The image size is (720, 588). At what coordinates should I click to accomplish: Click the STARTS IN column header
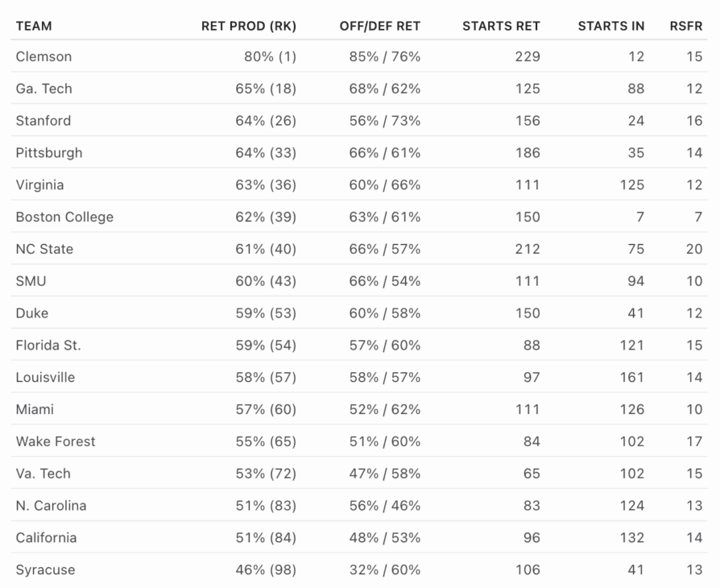click(610, 27)
